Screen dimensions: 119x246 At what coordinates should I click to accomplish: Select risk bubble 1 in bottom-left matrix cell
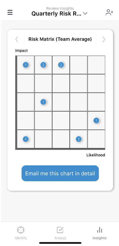click(26, 139)
